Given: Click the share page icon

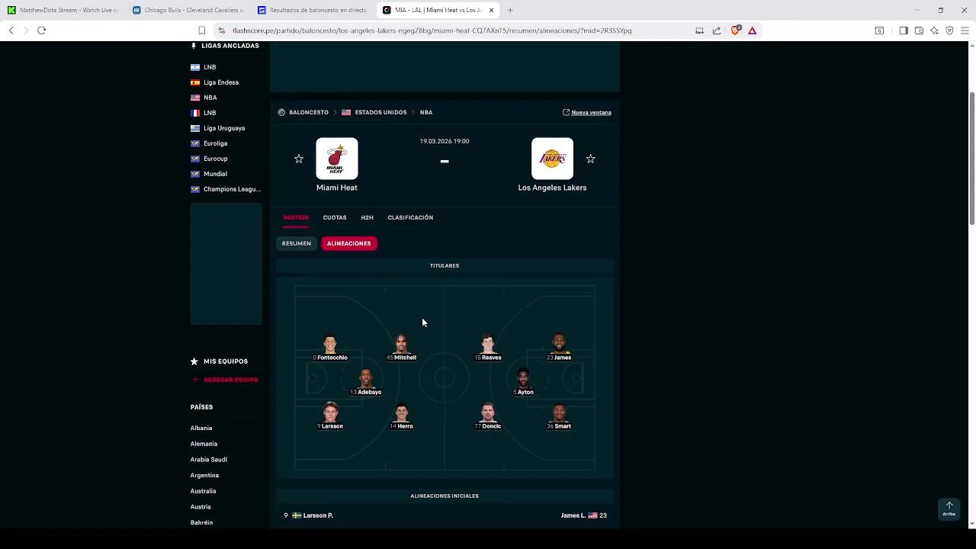Looking at the screenshot, I should [717, 30].
